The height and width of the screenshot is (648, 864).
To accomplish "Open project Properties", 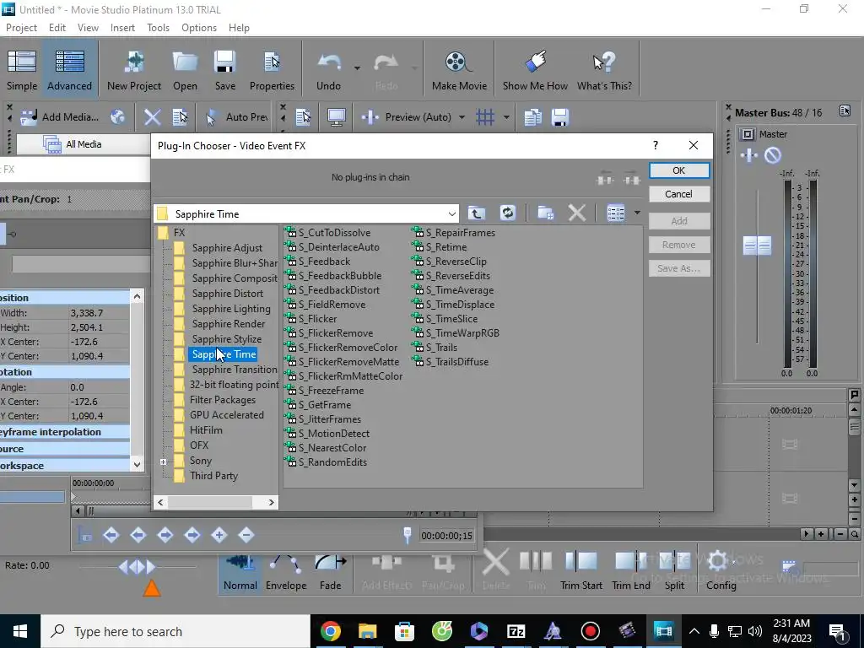I will 272,70.
